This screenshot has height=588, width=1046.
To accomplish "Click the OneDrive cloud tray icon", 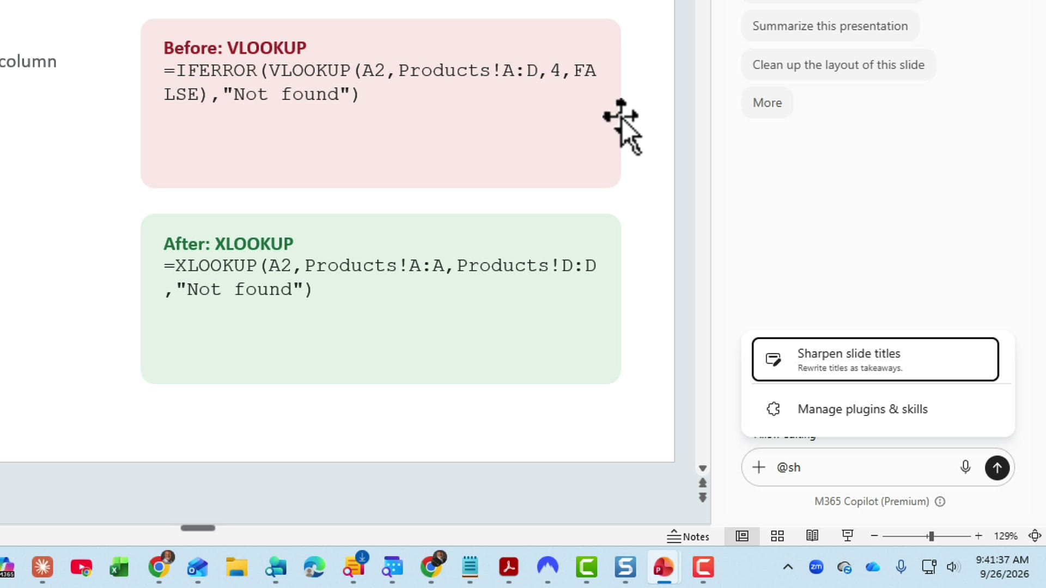I will tap(873, 567).
